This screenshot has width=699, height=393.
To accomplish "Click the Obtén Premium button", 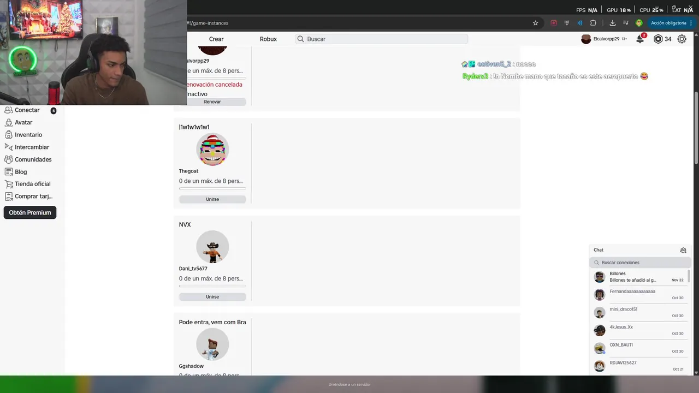I will coord(30,212).
